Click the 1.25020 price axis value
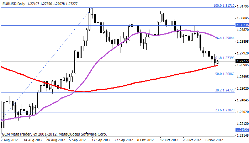Image resolution: width=249 pixels, height=143 pixels. [x=243, y=89]
